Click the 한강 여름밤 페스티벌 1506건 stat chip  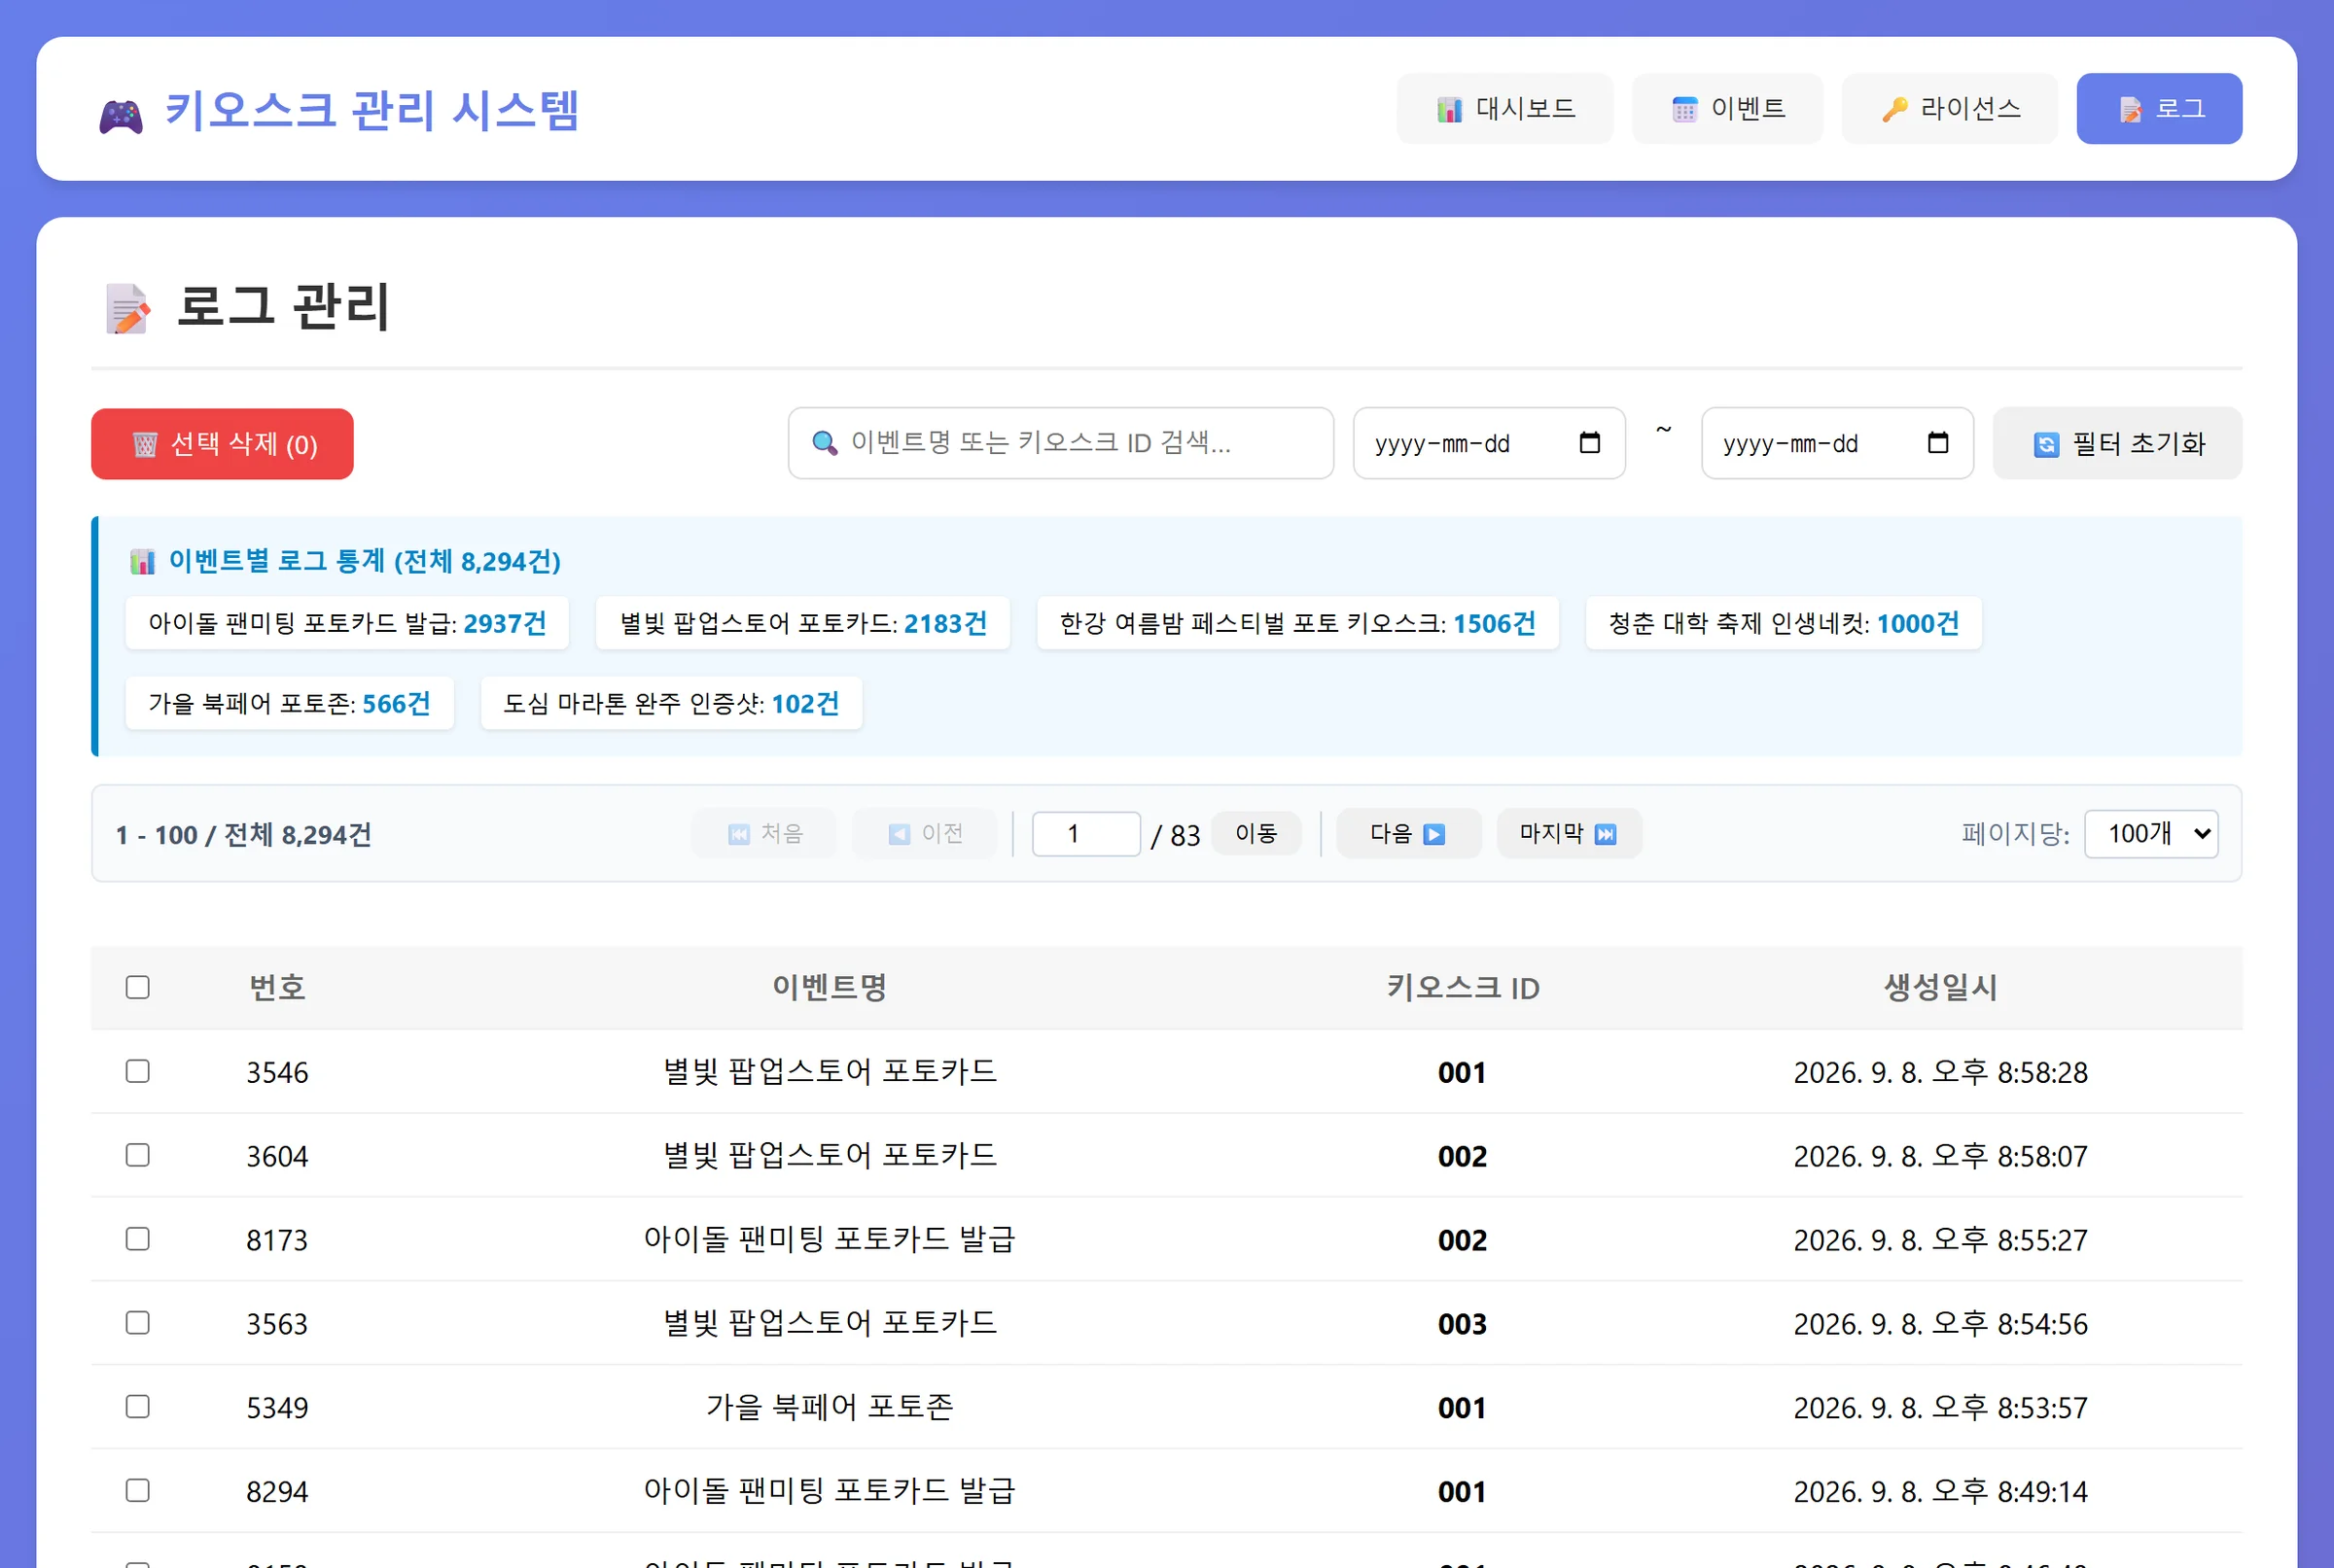(1297, 623)
